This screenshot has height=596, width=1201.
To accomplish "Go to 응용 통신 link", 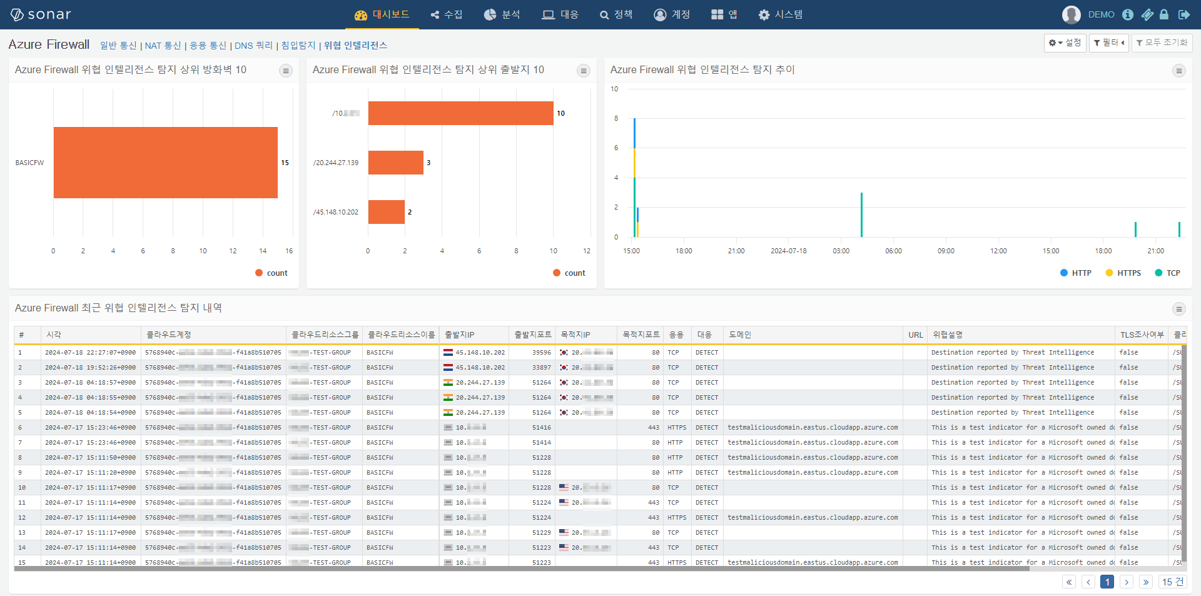I will tap(208, 46).
